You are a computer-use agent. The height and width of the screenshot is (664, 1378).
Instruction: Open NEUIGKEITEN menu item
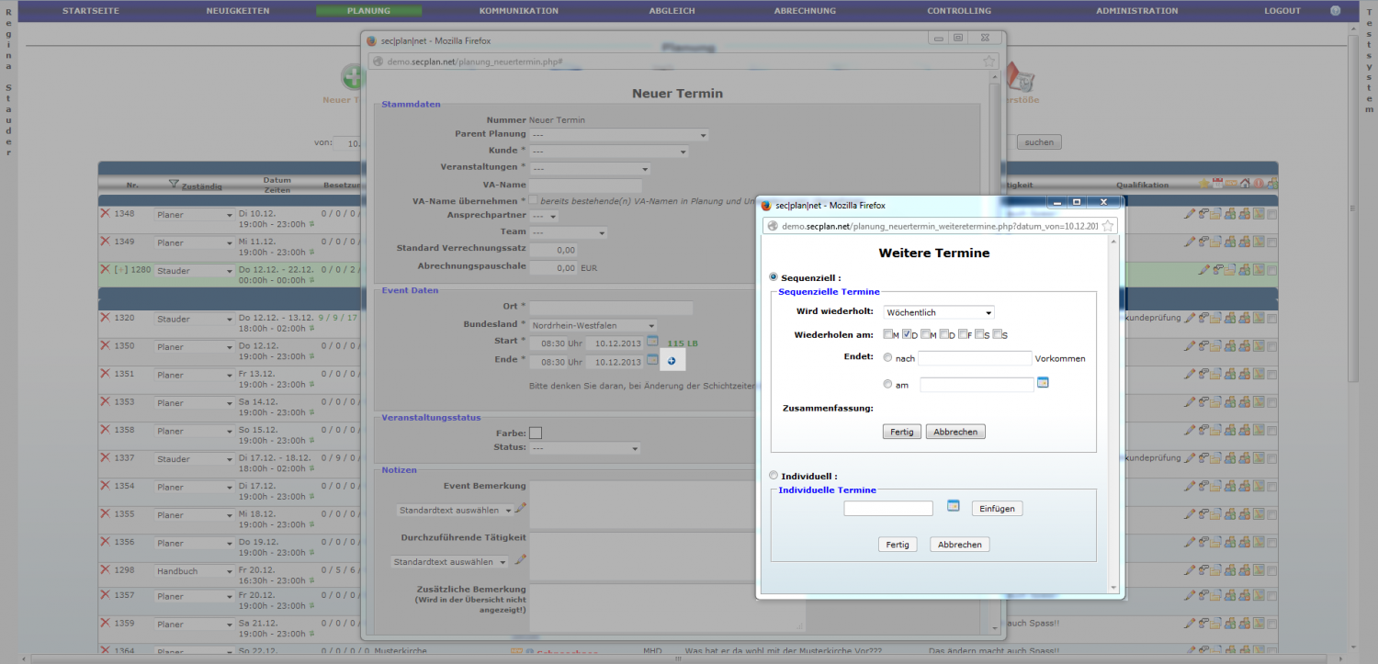[238, 11]
